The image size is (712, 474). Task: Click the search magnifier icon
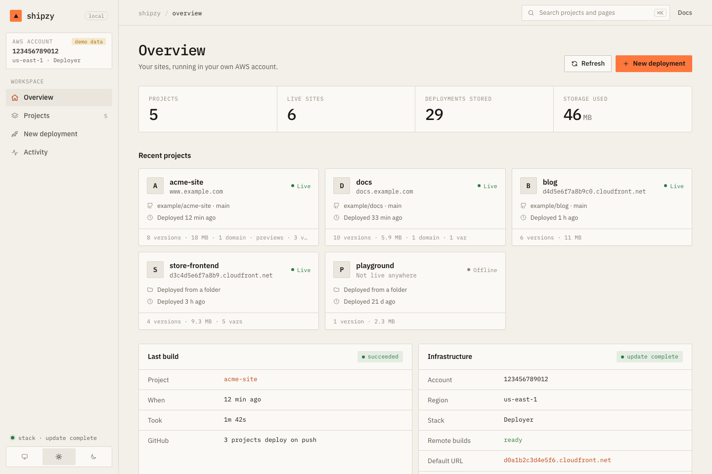pyautogui.click(x=531, y=13)
